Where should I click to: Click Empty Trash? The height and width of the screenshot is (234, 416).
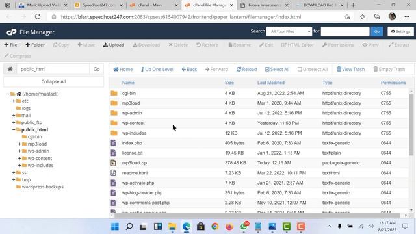coord(389,70)
